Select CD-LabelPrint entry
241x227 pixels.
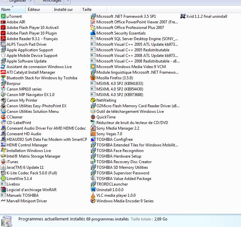point(16,122)
